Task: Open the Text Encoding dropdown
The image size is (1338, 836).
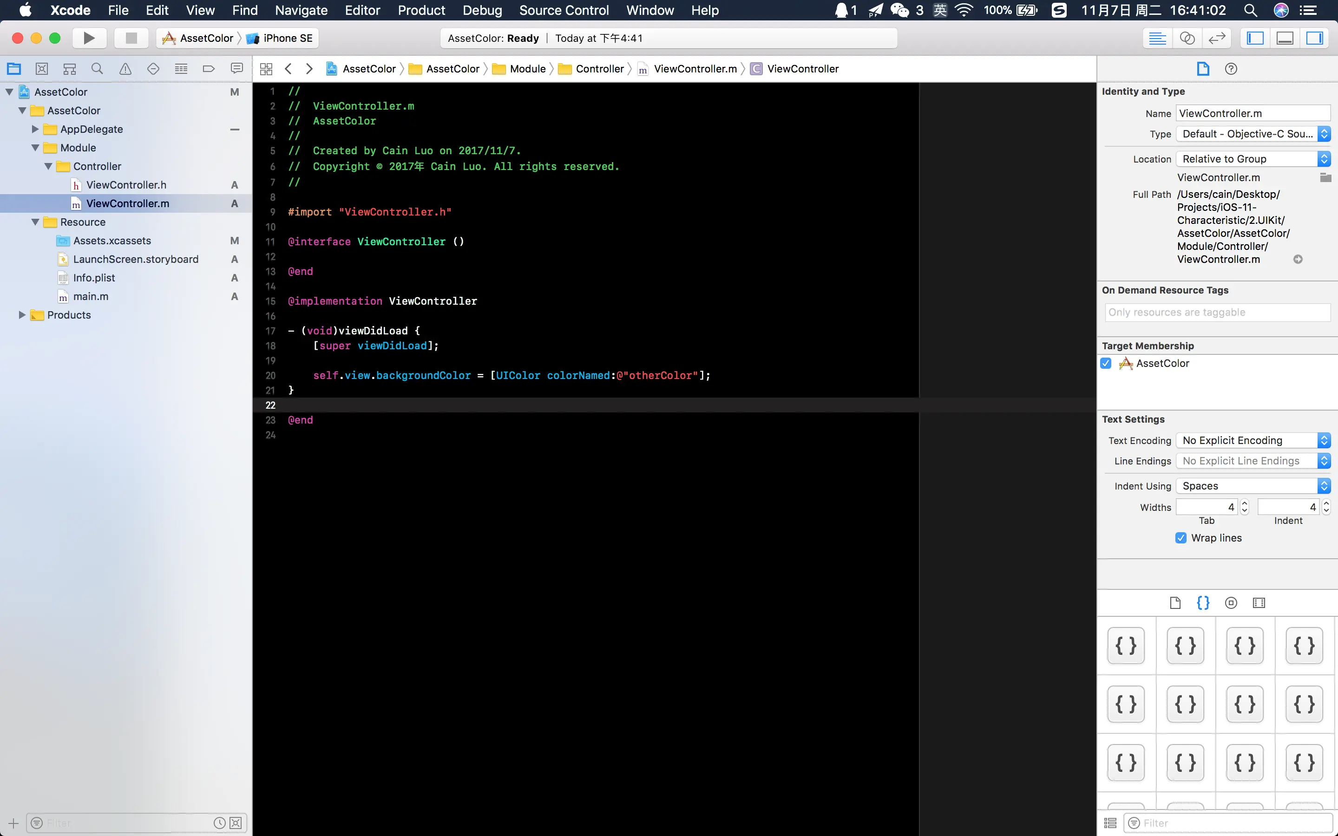Action: (x=1253, y=440)
